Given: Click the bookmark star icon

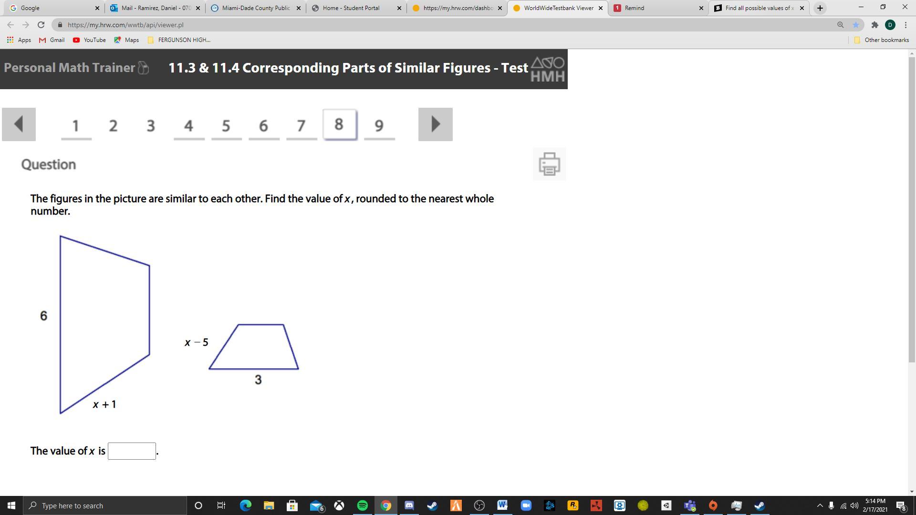Looking at the screenshot, I should coord(856,25).
